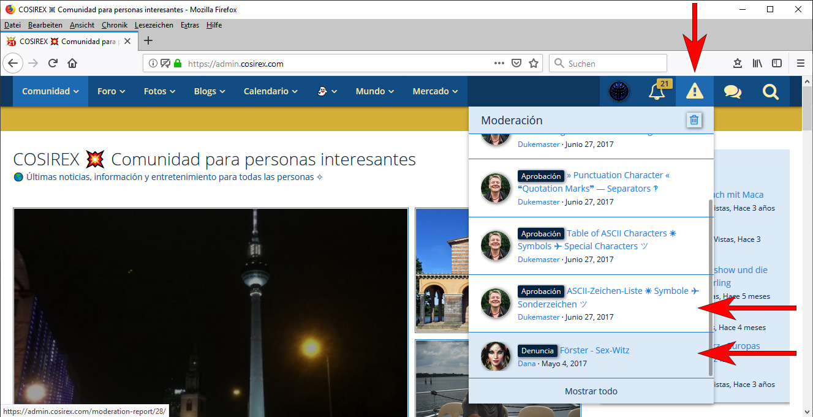The width and height of the screenshot is (813, 417).
Task: Open the site search magnifier icon
Action: (x=770, y=92)
